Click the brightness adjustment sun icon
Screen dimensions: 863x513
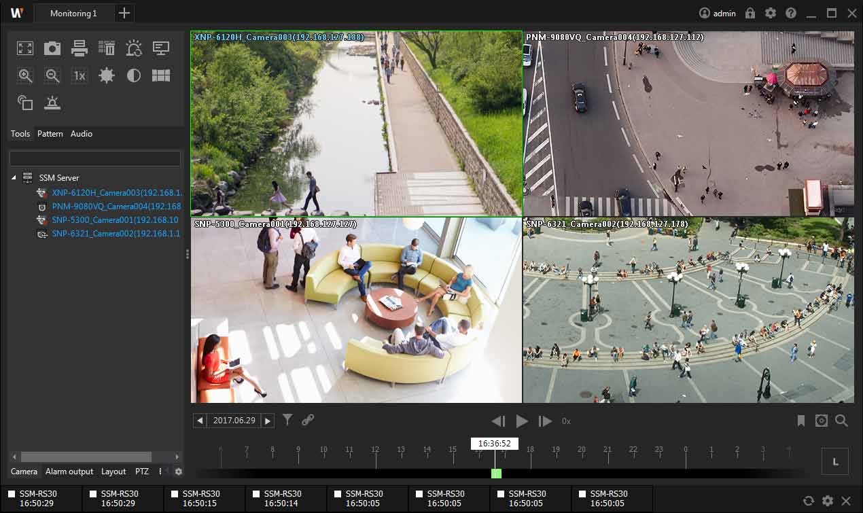pos(107,75)
